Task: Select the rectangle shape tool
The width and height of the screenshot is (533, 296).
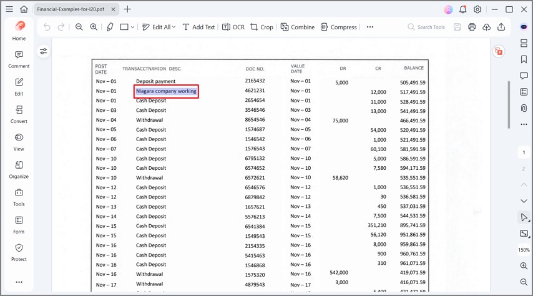Action: coord(124,27)
